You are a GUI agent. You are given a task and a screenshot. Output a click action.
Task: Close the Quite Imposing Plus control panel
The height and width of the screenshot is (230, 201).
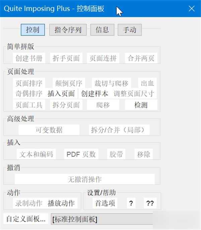click(192, 8)
